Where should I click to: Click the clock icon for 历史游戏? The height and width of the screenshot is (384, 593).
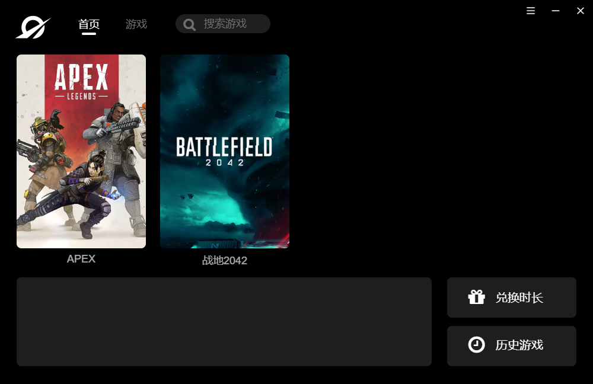pos(476,345)
